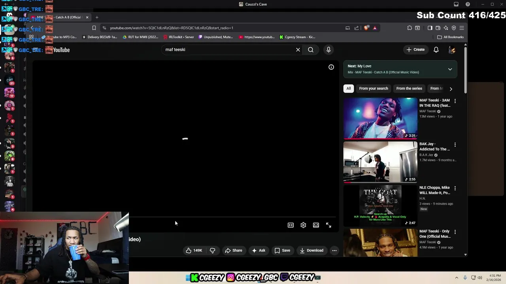Image resolution: width=506 pixels, height=284 pixels.
Task: Open 'Delivery 8023d9-1a...' bookmark
Action: point(99,37)
